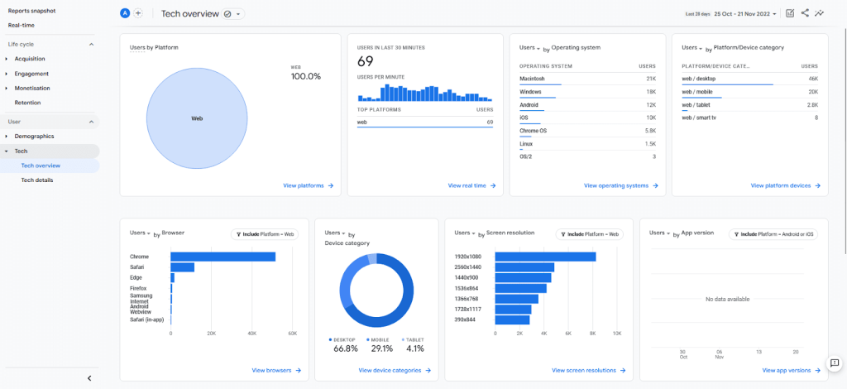Collapse the sidebar with the chevron
This screenshot has width=847, height=389.
click(x=89, y=378)
